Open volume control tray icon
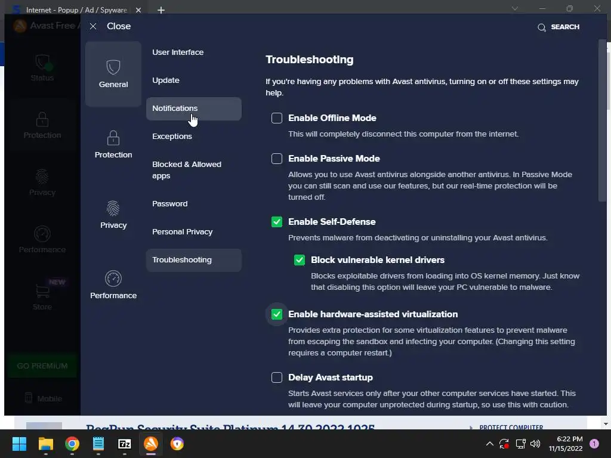 (x=535, y=444)
